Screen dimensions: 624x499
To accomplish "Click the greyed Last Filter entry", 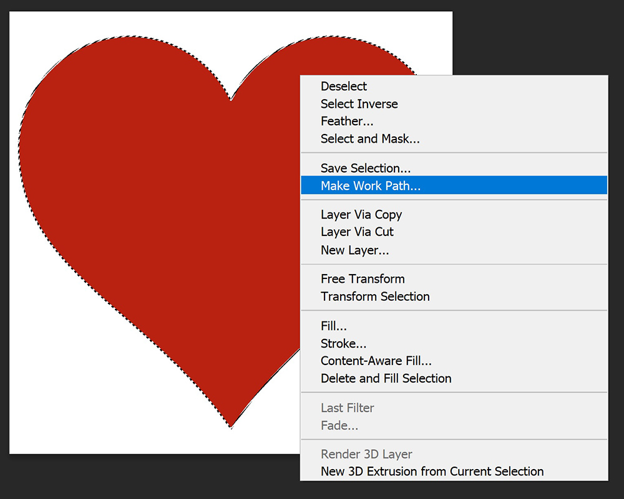I will click(454, 408).
